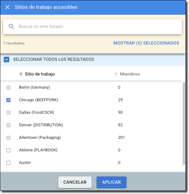Click the Dallas (FoodCSCR) checkbox
The height and width of the screenshot is (194, 189).
point(8,113)
